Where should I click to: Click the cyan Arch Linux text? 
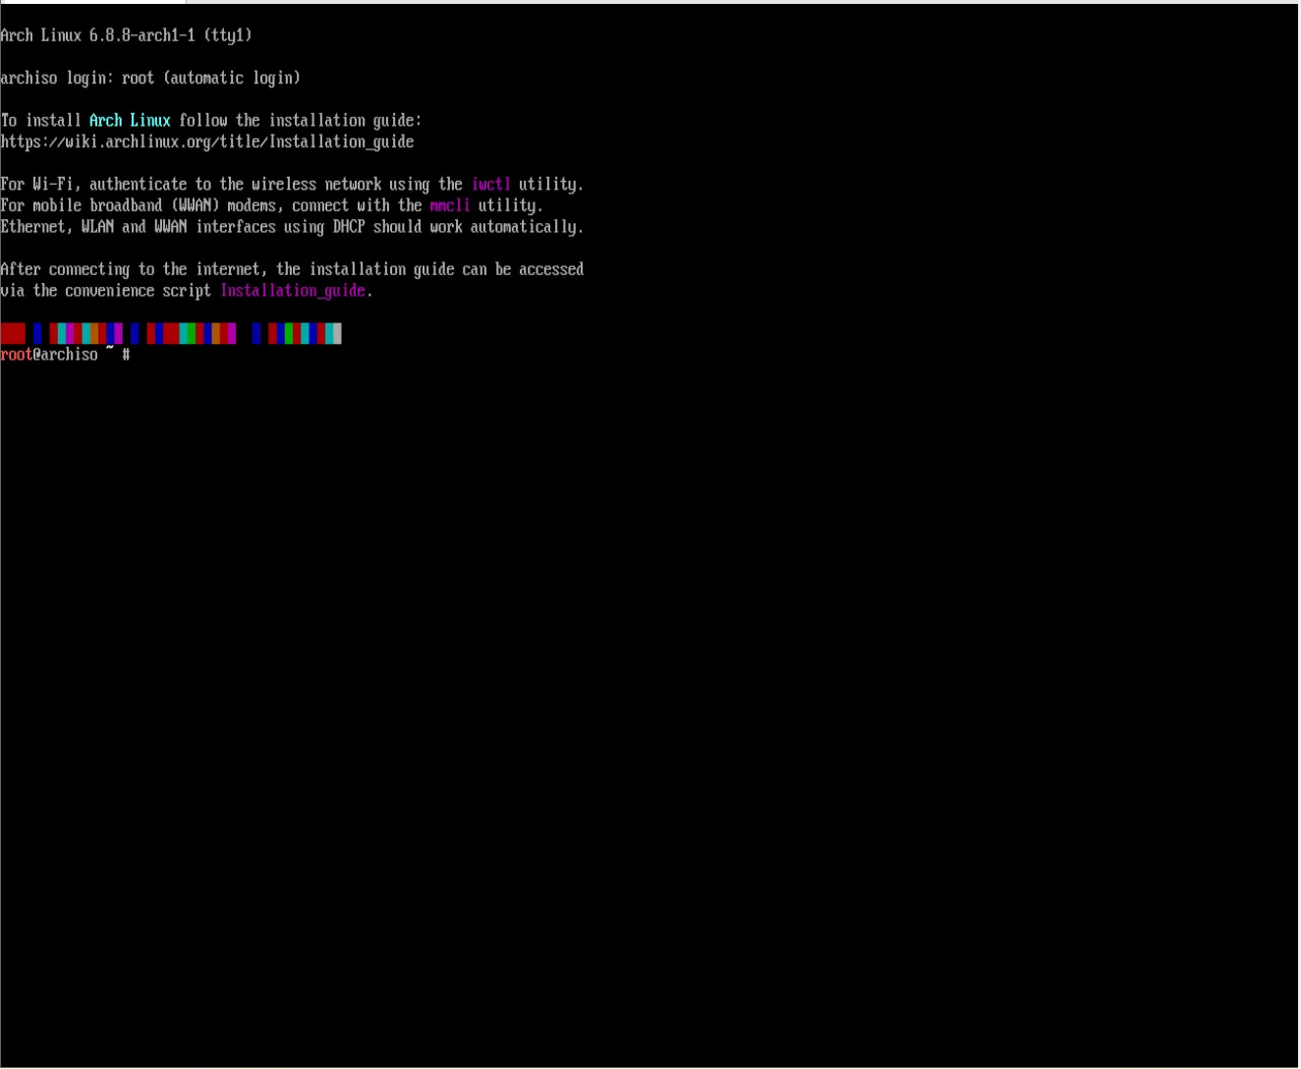pos(130,121)
